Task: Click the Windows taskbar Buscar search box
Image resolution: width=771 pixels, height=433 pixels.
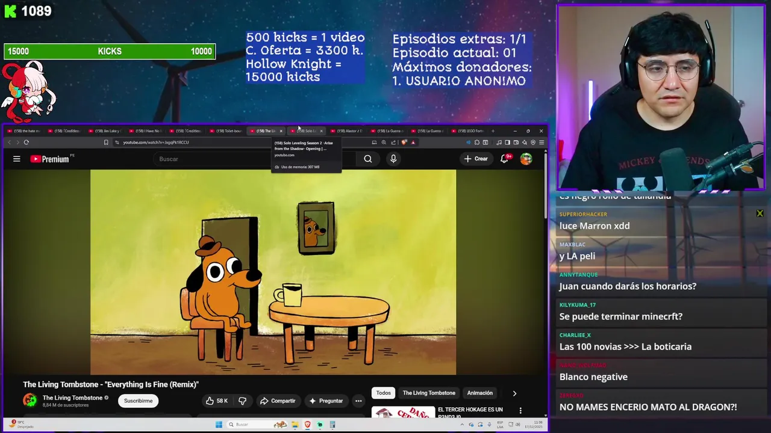Action: click(x=256, y=425)
